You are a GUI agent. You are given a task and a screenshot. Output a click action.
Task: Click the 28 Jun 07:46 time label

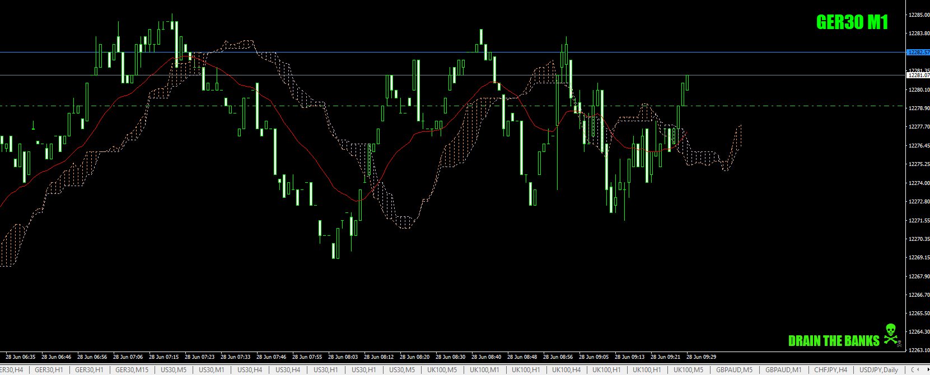[x=272, y=357]
